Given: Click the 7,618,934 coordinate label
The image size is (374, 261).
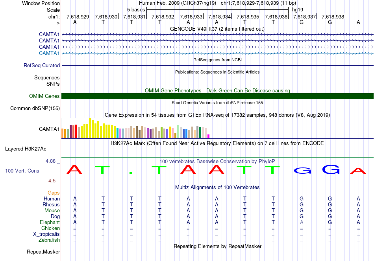Looking at the screenshot, I should [x=219, y=17].
